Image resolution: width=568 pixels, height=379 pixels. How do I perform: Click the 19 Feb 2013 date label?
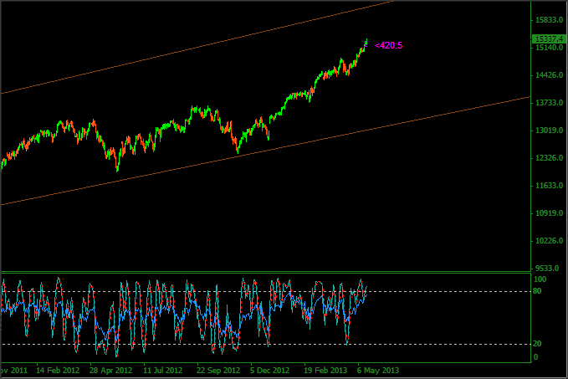(x=325, y=369)
